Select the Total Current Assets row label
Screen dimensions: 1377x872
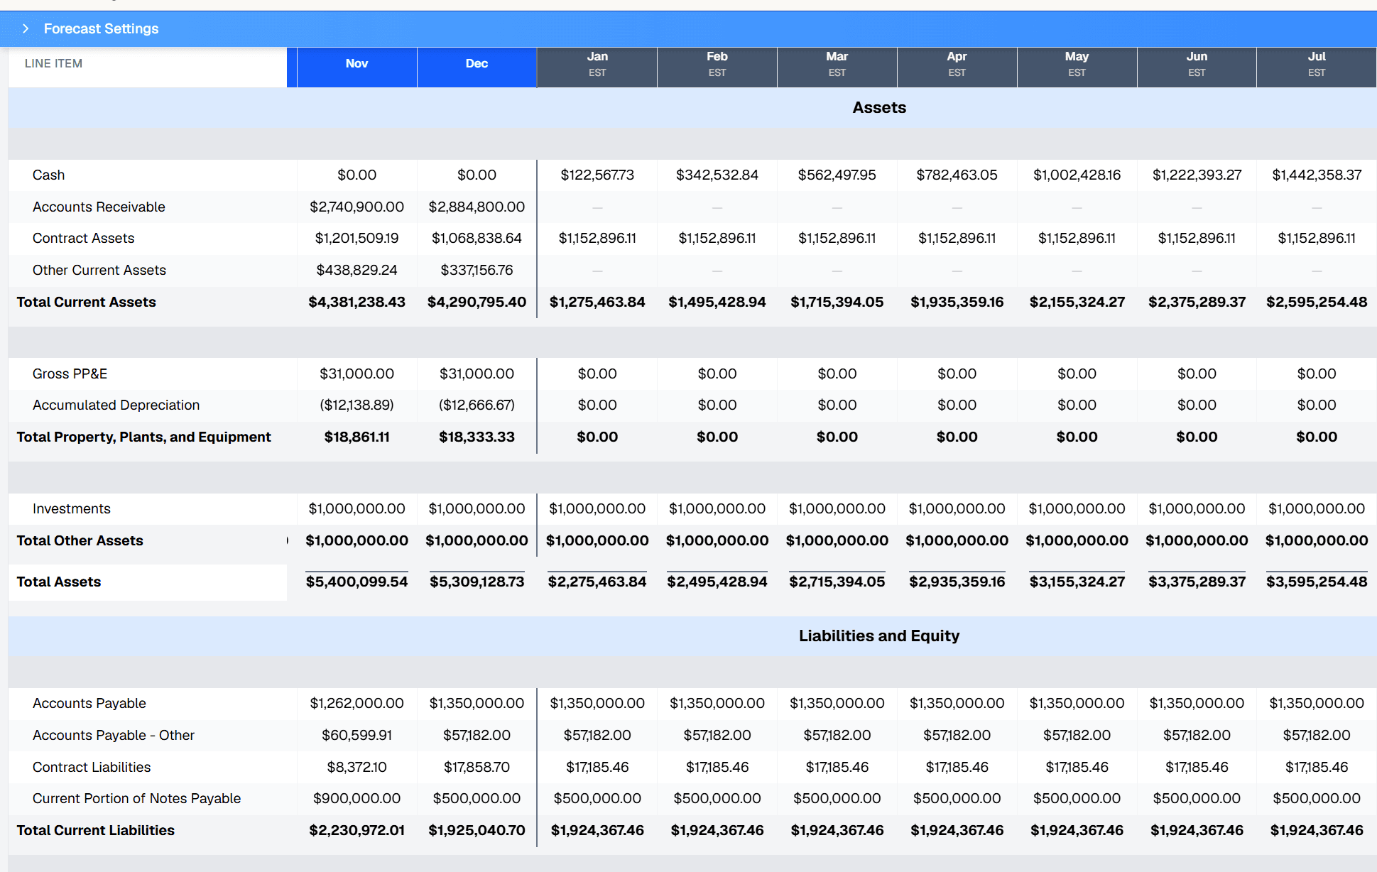[x=86, y=302]
